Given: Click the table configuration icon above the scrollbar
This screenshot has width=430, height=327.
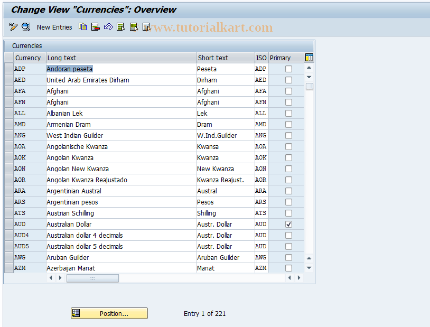Looking at the screenshot, I should coord(309,57).
